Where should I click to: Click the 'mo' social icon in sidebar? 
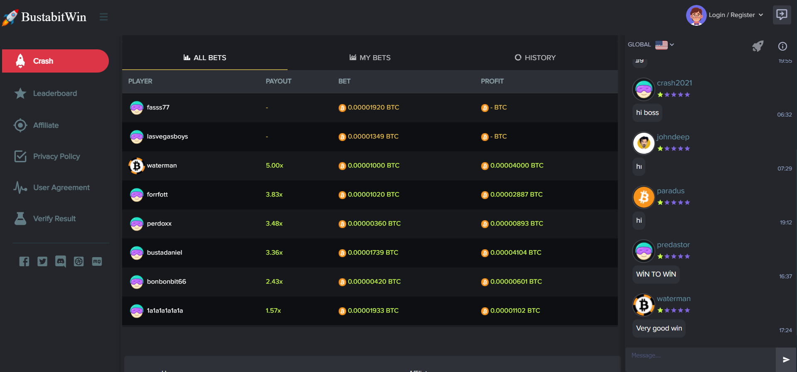click(x=97, y=261)
